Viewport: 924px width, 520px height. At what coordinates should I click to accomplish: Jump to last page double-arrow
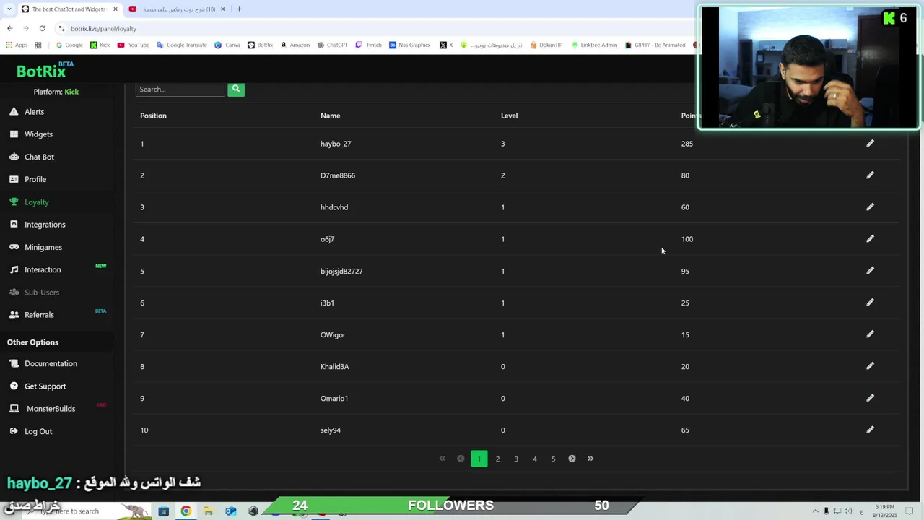point(590,459)
